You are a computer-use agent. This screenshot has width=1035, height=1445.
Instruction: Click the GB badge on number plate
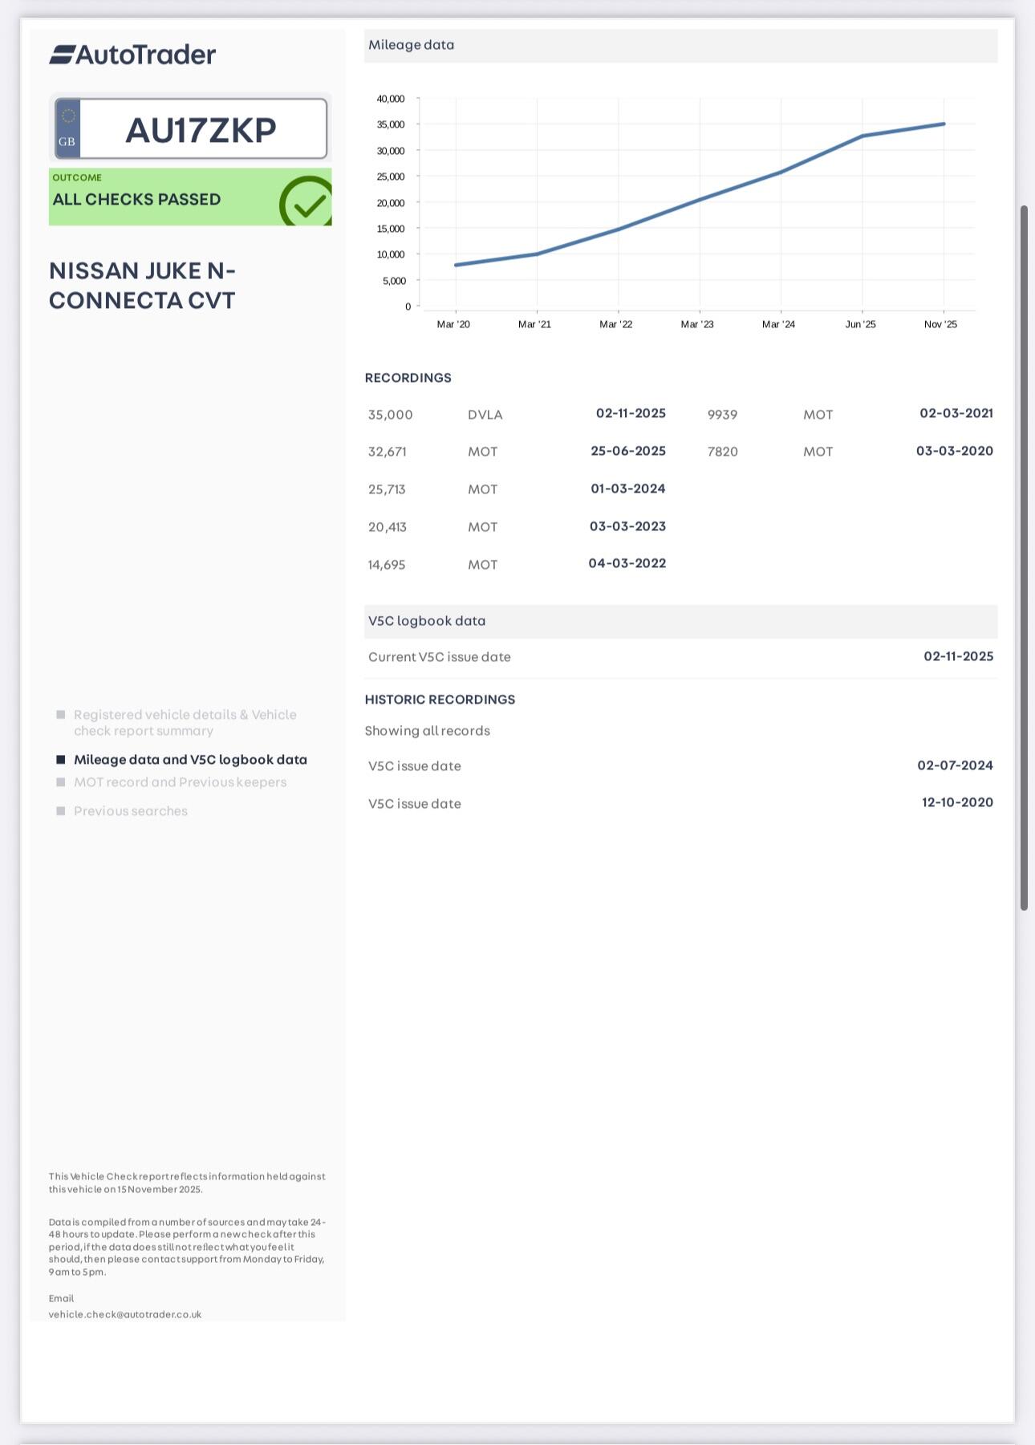tap(67, 130)
